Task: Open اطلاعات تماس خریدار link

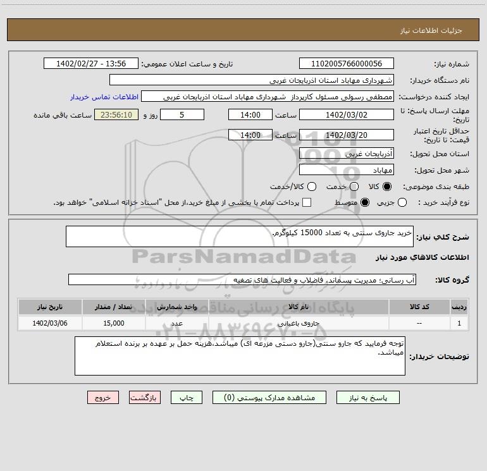Action: click(104, 97)
